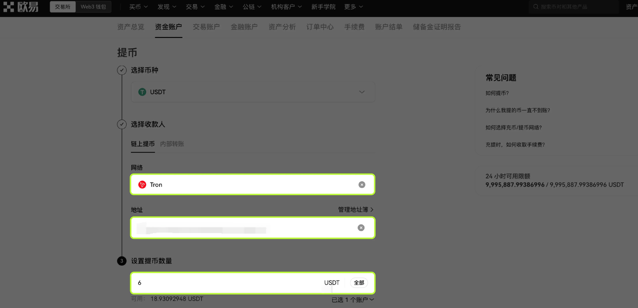Image resolution: width=638 pixels, height=308 pixels.
Task: Click the search magnifier icon
Action: coord(536,7)
